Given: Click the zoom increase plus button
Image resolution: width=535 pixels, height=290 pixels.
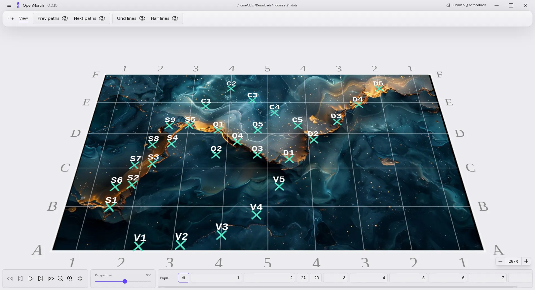Looking at the screenshot, I should tap(526, 261).
